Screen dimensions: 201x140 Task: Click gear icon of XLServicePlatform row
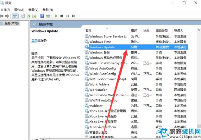pyautogui.click(x=87, y=127)
